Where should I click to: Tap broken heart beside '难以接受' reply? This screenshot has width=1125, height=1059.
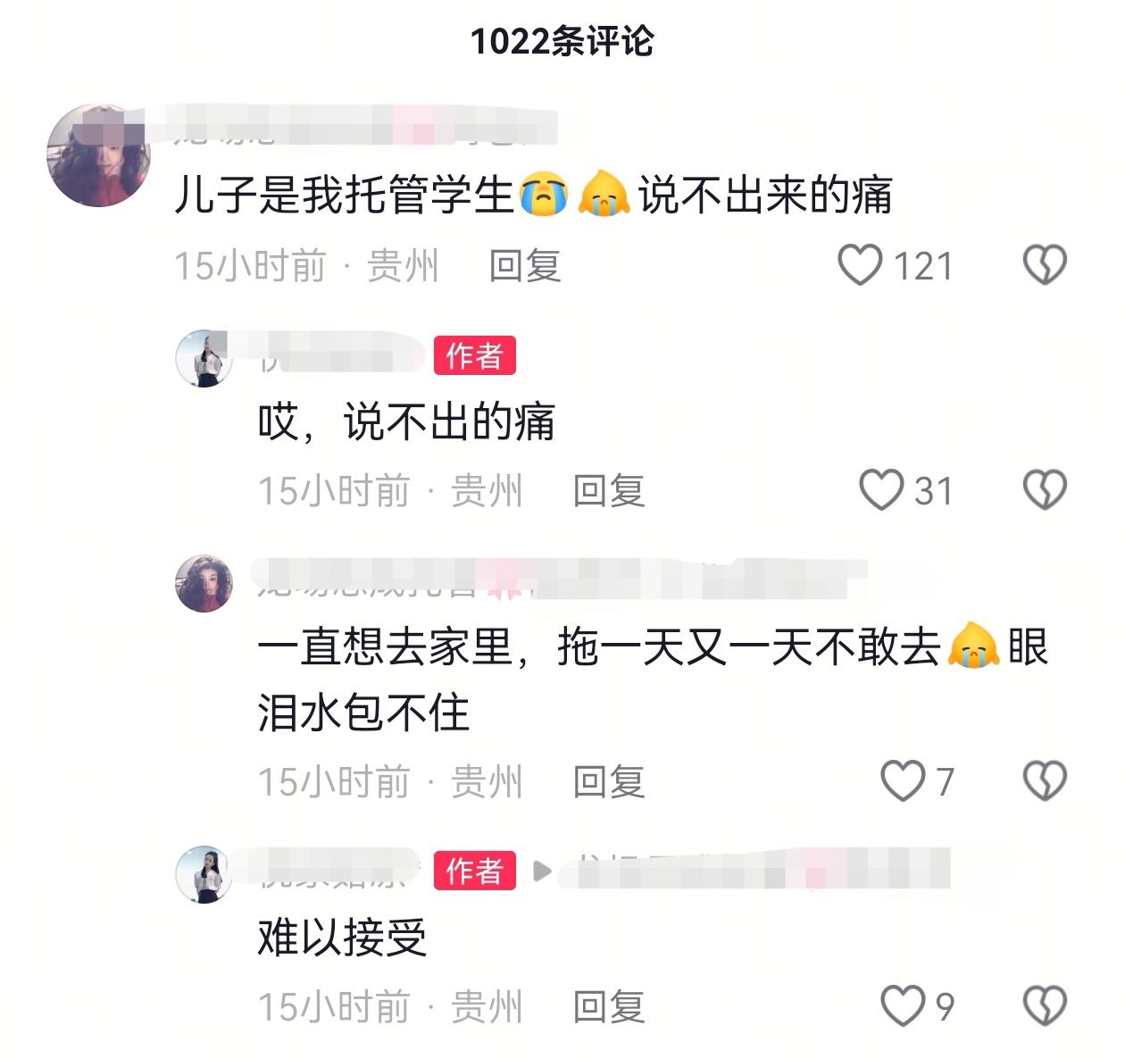coord(1044,1006)
